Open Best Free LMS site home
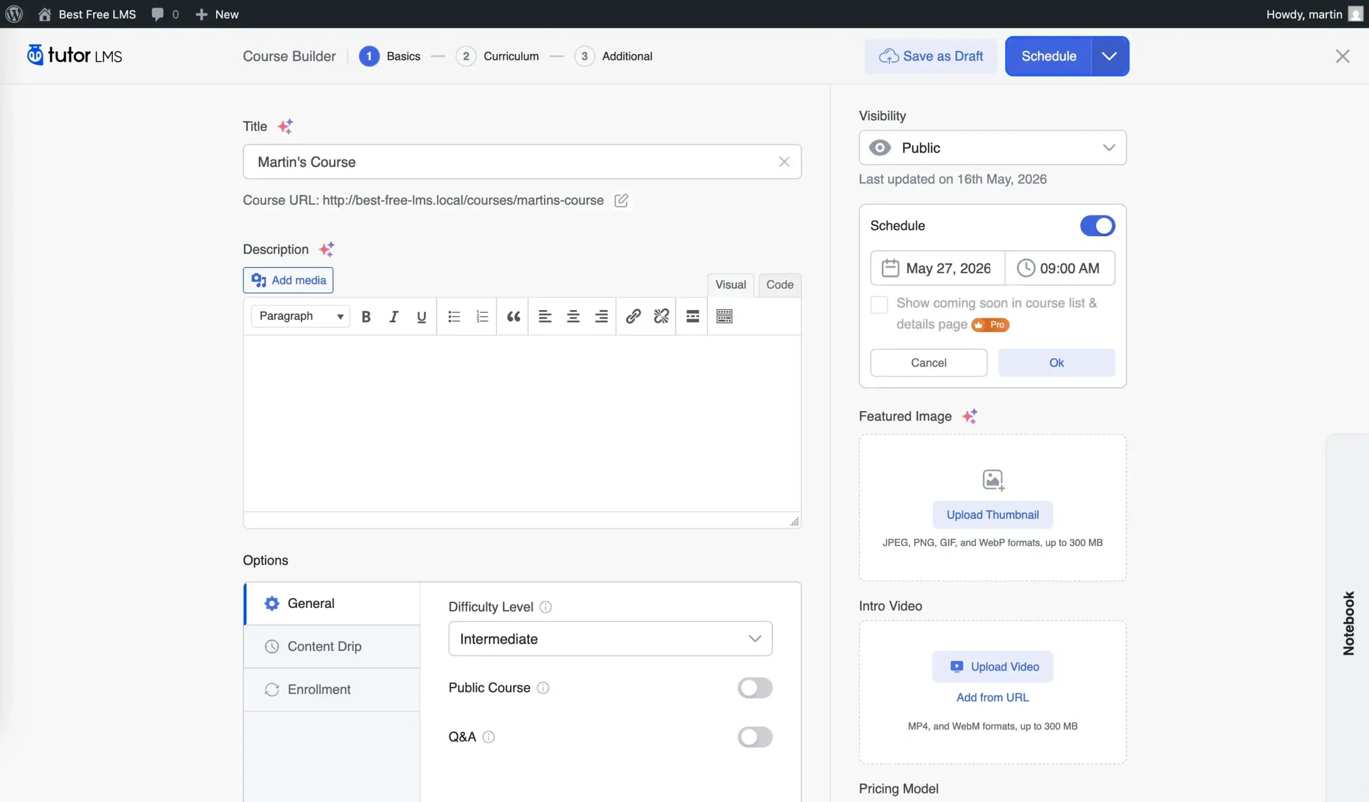Image resolution: width=1369 pixels, height=802 pixels. coord(87,14)
